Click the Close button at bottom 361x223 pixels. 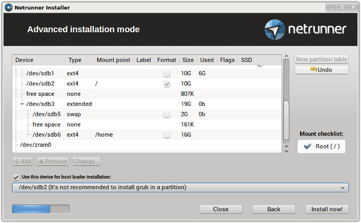pyautogui.click(x=220, y=209)
